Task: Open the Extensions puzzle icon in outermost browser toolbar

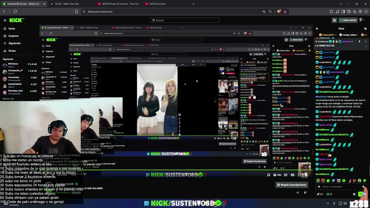Action: click(331, 12)
